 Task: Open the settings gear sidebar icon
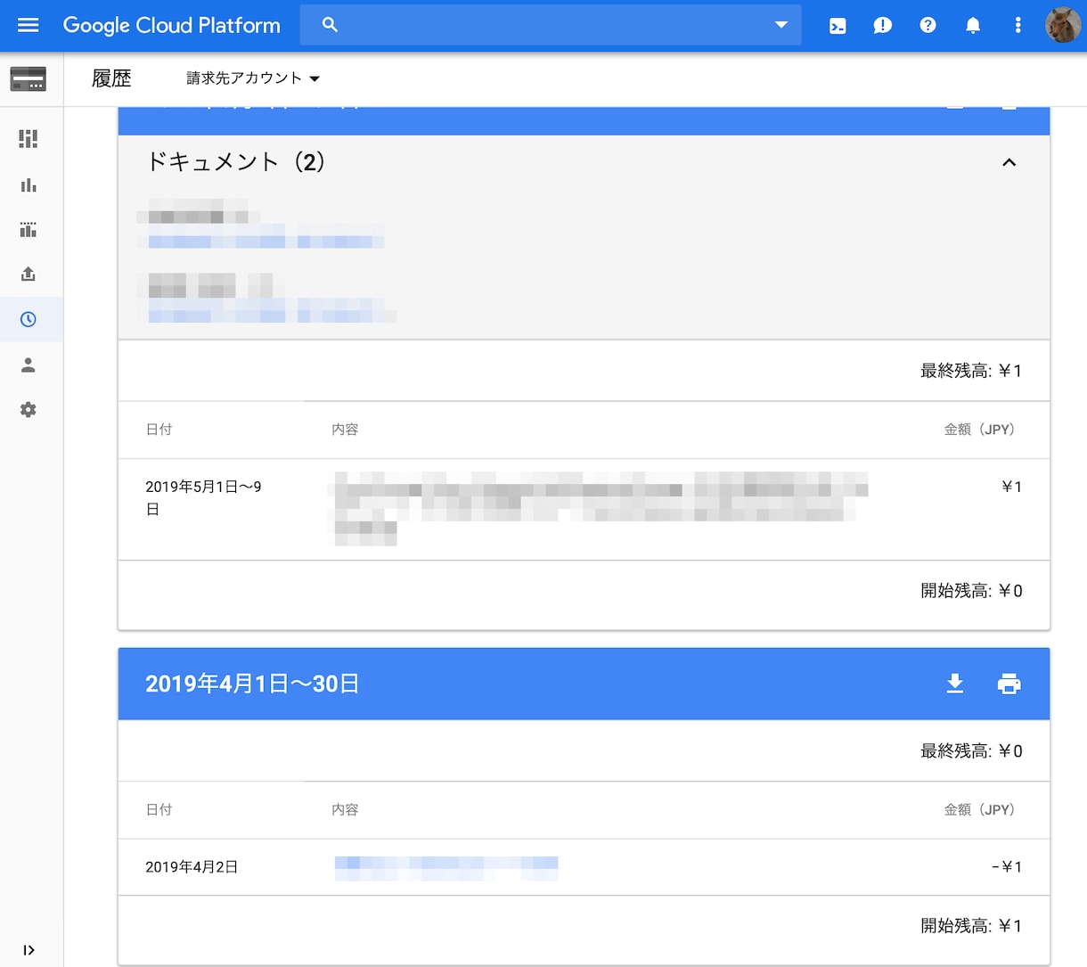point(29,410)
